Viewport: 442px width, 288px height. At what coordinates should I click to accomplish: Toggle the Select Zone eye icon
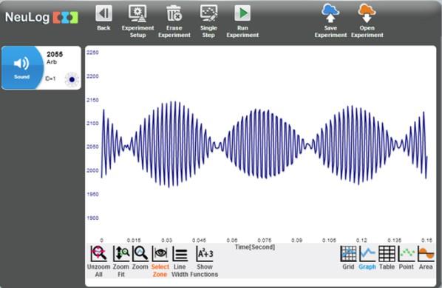[160, 253]
